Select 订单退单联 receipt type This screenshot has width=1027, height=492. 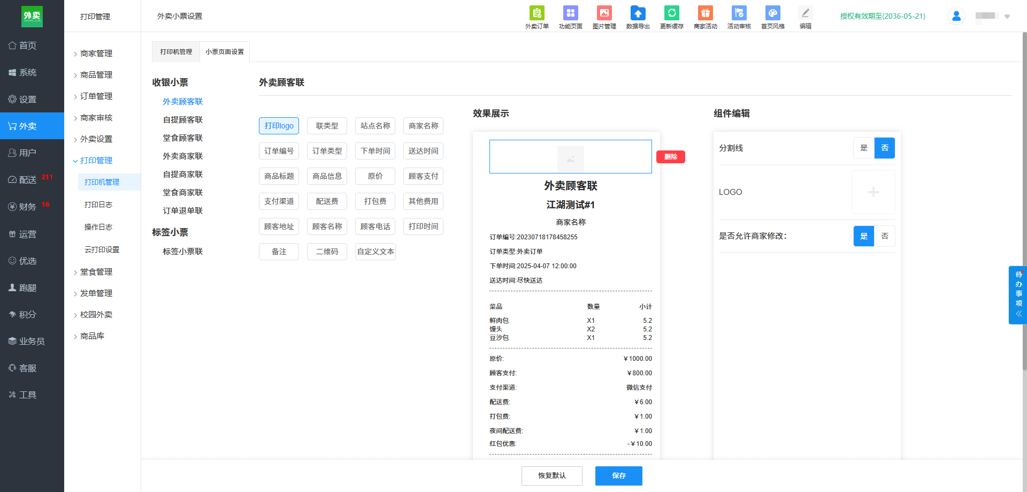click(183, 211)
